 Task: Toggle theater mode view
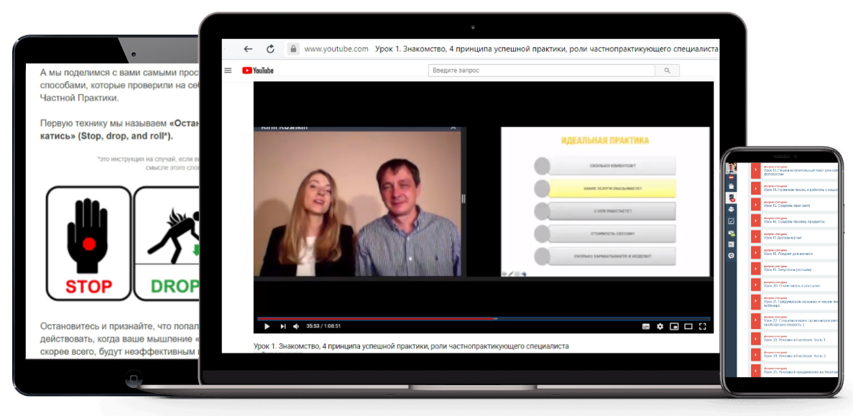pyautogui.click(x=688, y=326)
